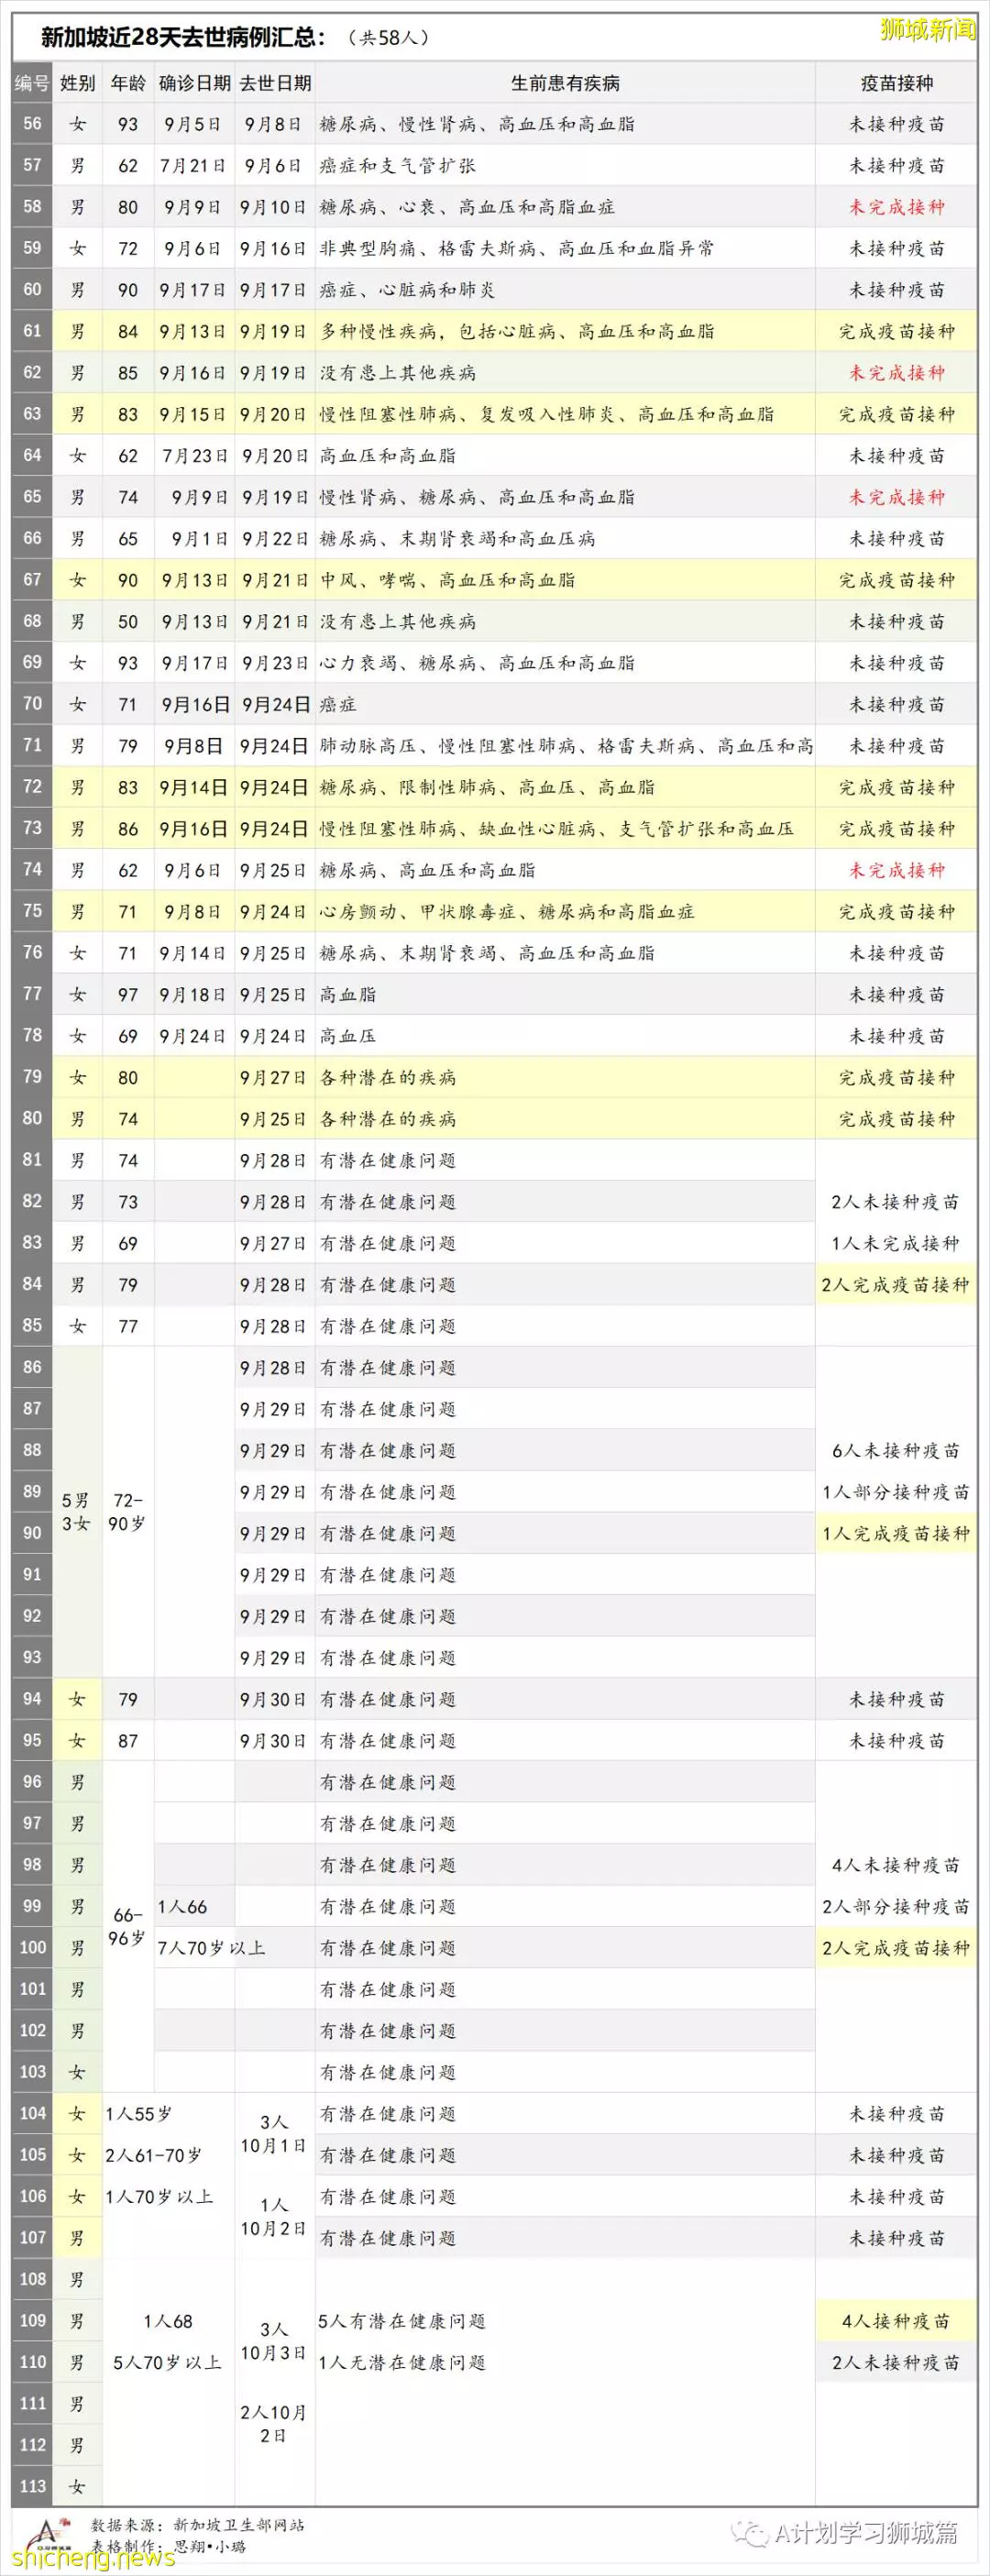
Task: Click the note 5人有潜在健康问题
Action: (x=402, y=2321)
